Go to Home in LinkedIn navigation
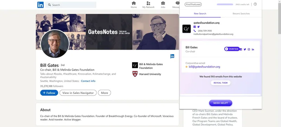This screenshot has width=281, height=127. [x=134, y=5]
